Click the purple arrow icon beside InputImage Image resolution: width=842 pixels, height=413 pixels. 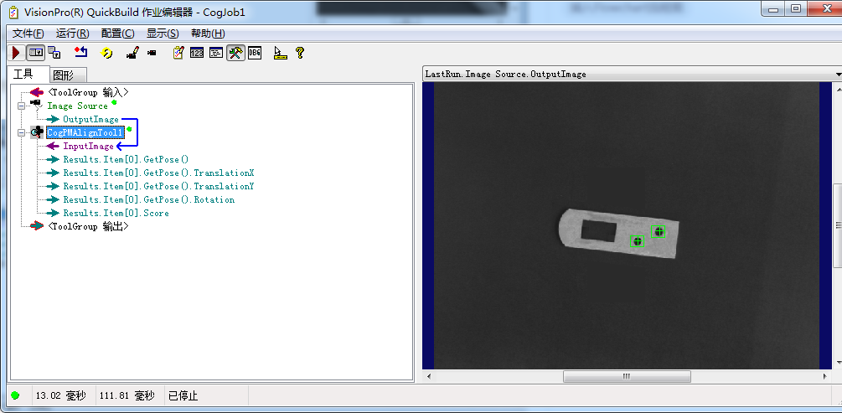[x=53, y=146]
